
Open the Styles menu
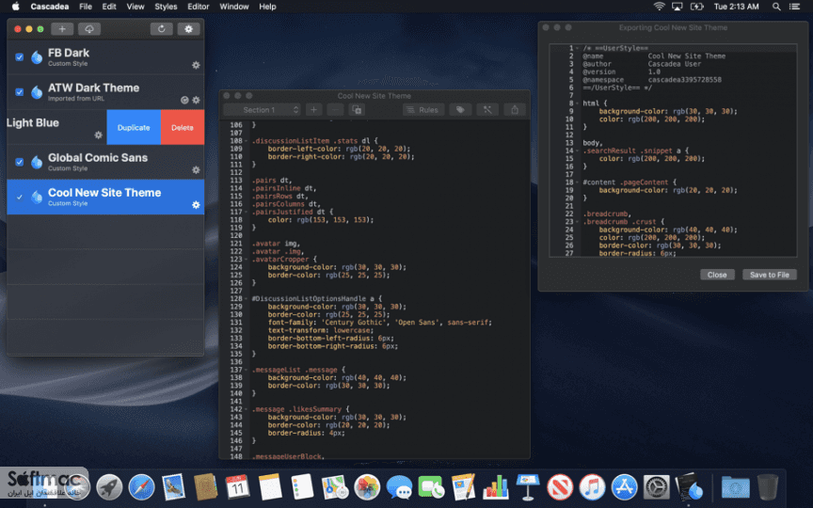click(166, 7)
